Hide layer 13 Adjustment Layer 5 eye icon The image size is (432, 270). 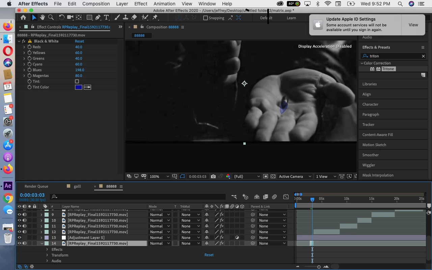pyautogui.click(x=19, y=238)
